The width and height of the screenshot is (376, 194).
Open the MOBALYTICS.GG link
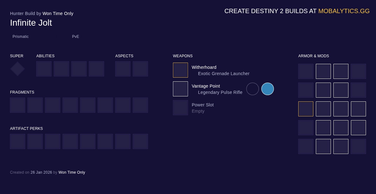[x=344, y=11]
